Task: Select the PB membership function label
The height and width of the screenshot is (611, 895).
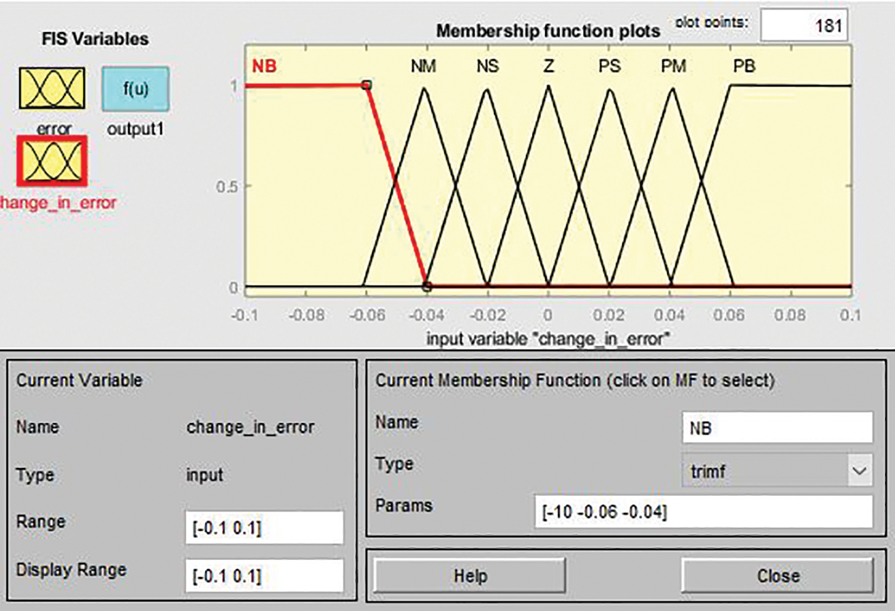Action: pyautogui.click(x=744, y=66)
